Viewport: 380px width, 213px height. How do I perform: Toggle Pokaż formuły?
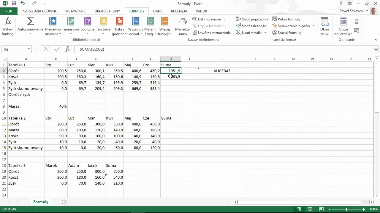[286, 19]
